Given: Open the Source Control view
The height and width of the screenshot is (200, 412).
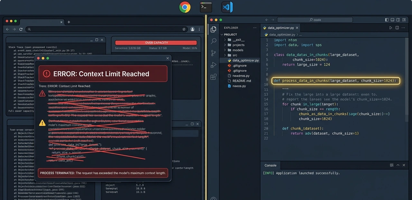Looking at the screenshot, I should [213, 53].
